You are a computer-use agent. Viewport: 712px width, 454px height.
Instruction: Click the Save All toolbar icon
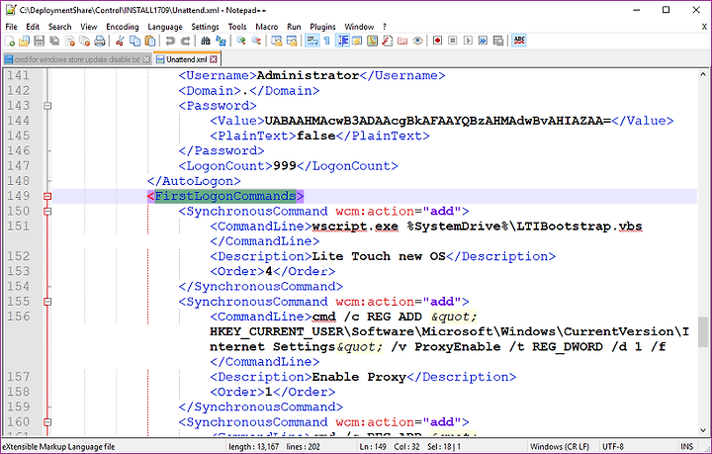54,41
